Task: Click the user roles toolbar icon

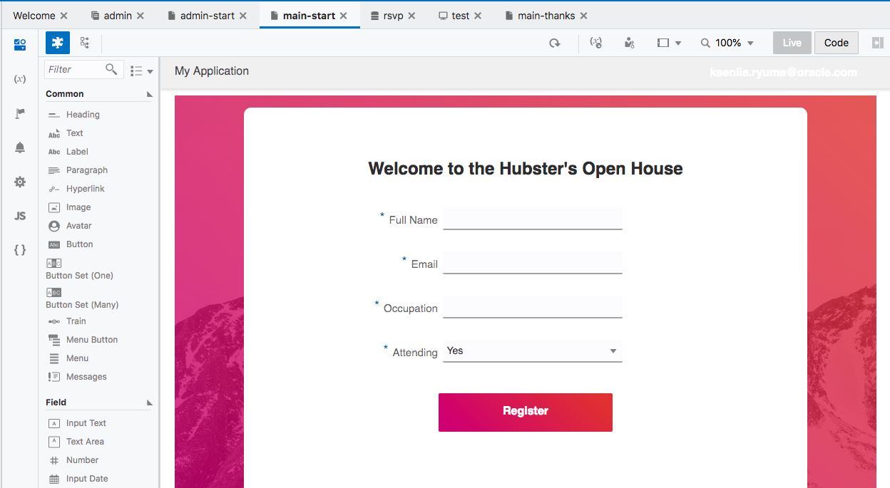Action: (x=629, y=43)
